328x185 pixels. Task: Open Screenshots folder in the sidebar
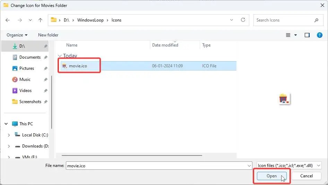tap(30, 102)
